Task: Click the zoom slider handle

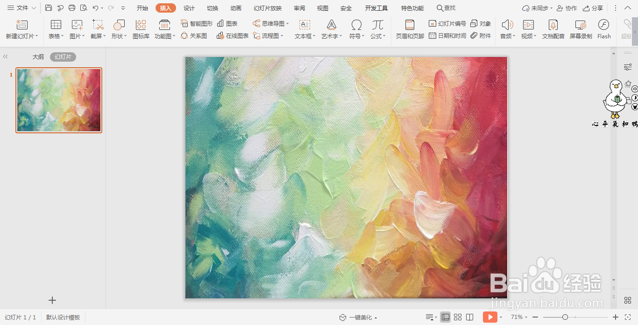Action: click(x=565, y=317)
